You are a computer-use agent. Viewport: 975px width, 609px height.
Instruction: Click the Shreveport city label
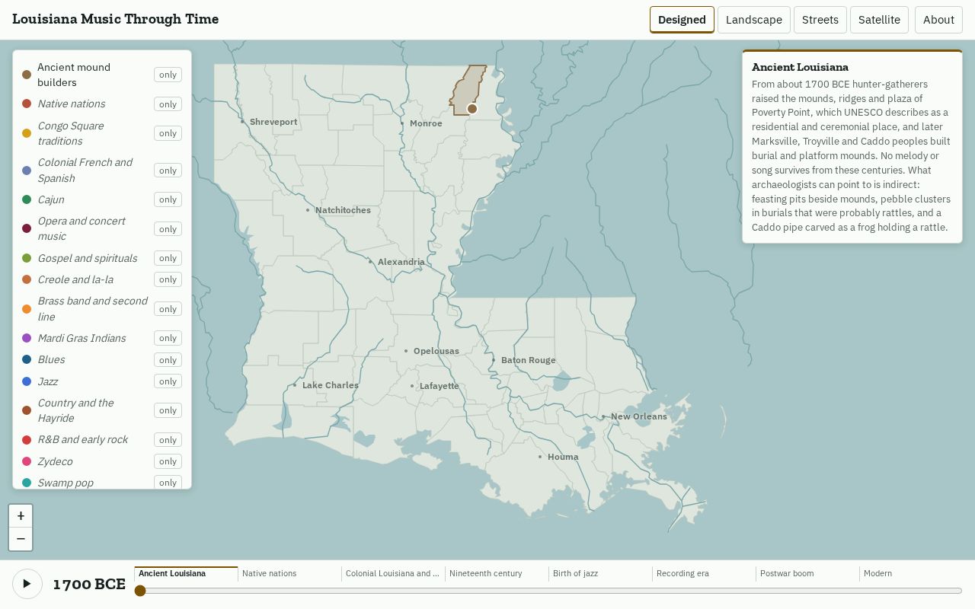[x=273, y=122]
